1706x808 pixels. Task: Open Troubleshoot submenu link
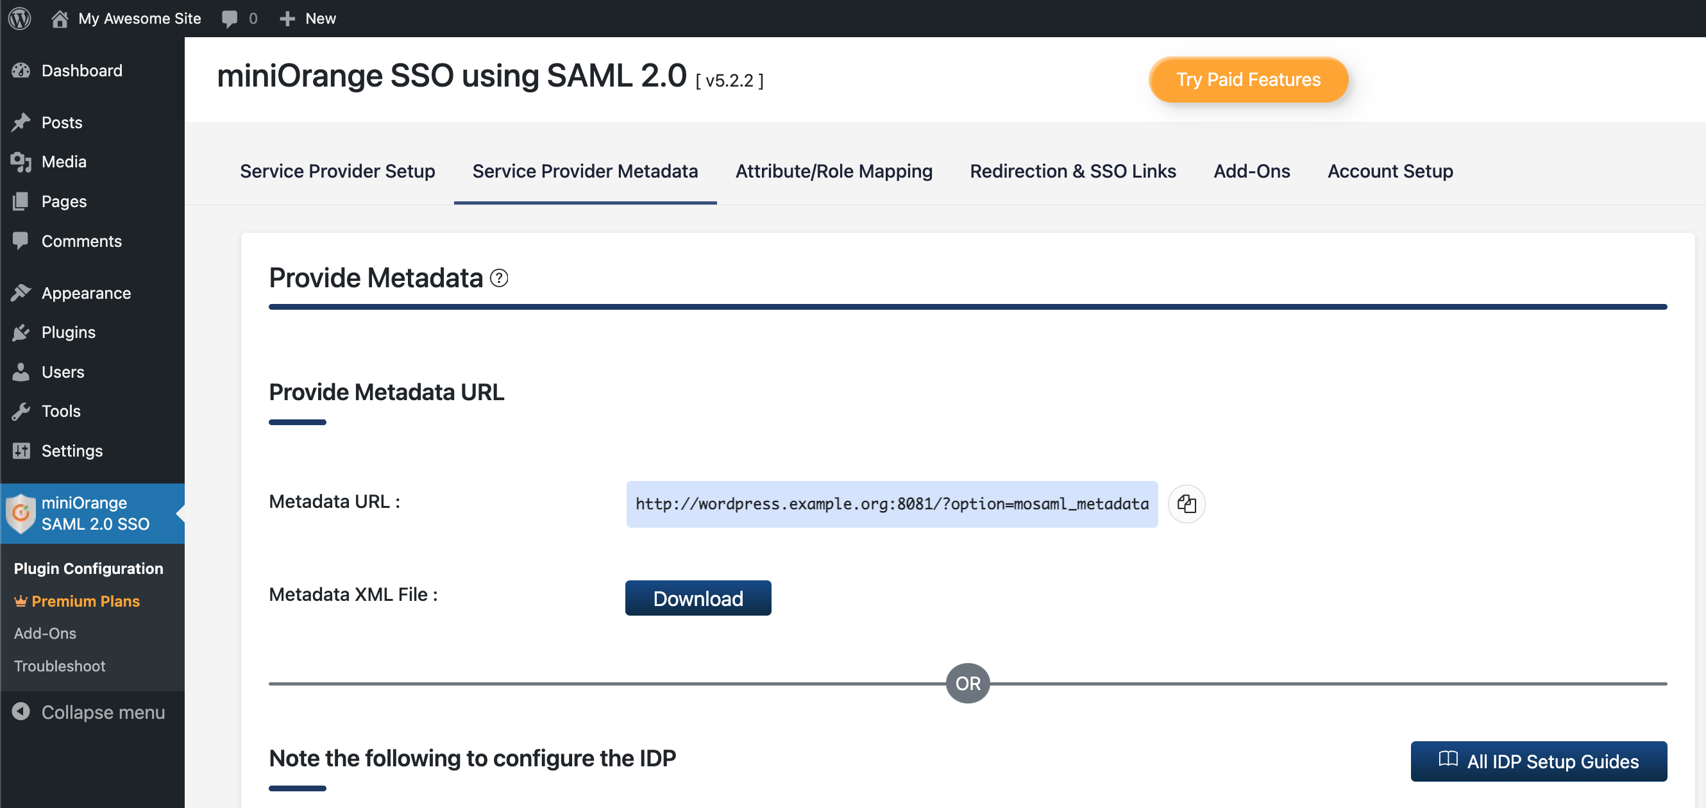60,666
